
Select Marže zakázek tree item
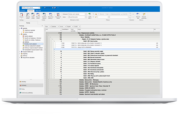click(x=28, y=36)
